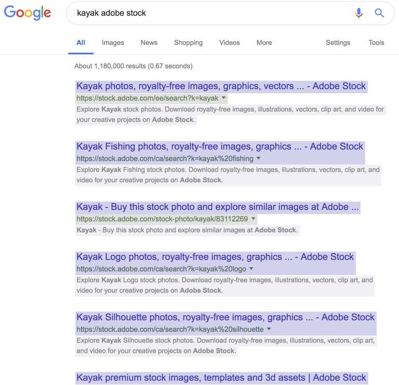Expand the dropdown arrow beside the stock-photo/kayak/83112269 URL

click(253, 219)
